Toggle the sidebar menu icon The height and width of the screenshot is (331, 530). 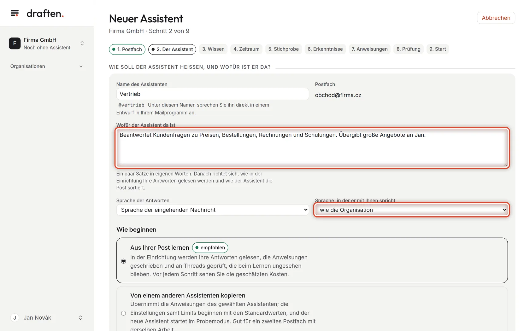(x=15, y=13)
